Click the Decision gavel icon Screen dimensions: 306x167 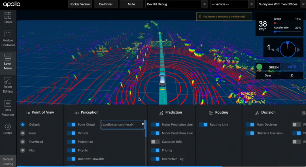[257, 113]
